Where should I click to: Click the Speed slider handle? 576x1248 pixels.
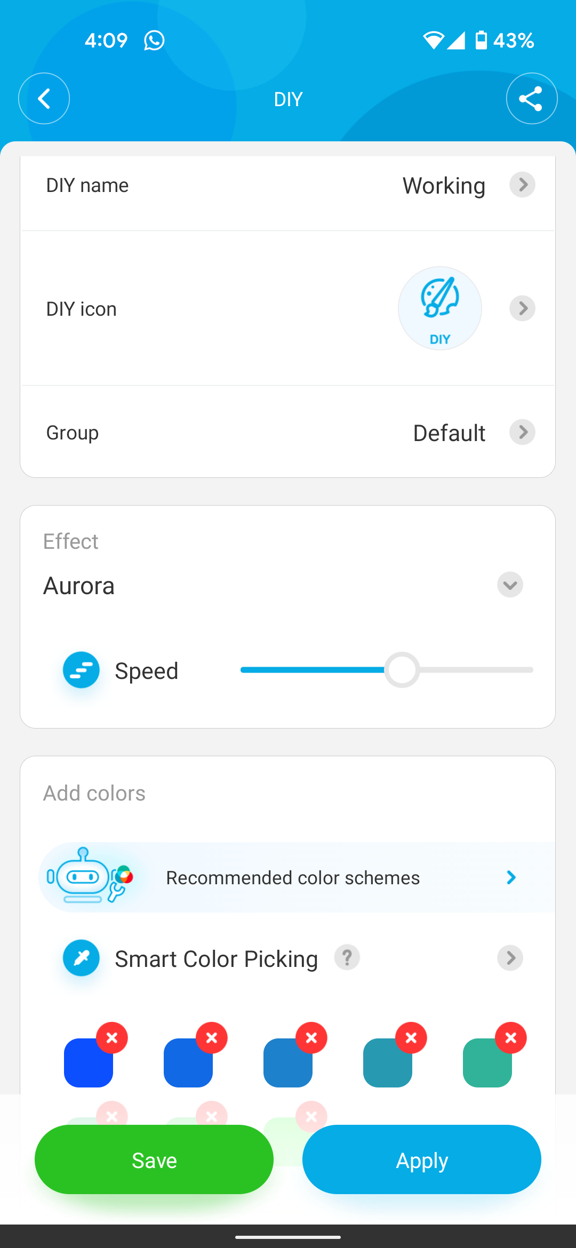402,670
